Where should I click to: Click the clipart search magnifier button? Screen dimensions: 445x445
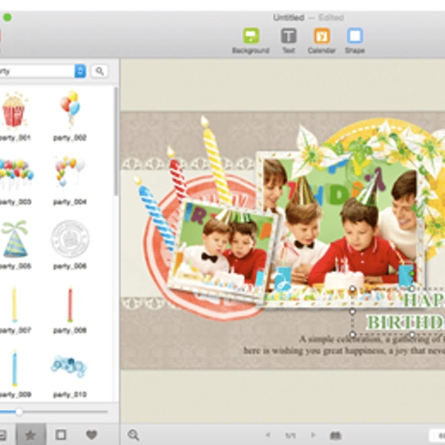pos(99,71)
